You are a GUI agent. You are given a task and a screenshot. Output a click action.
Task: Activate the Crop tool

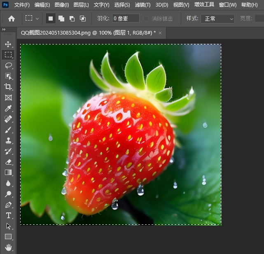point(8,87)
